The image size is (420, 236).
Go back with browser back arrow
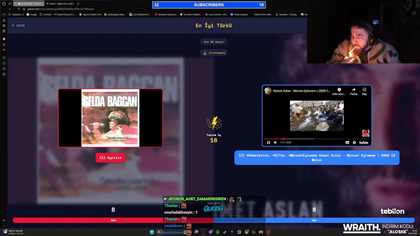tap(10, 9)
